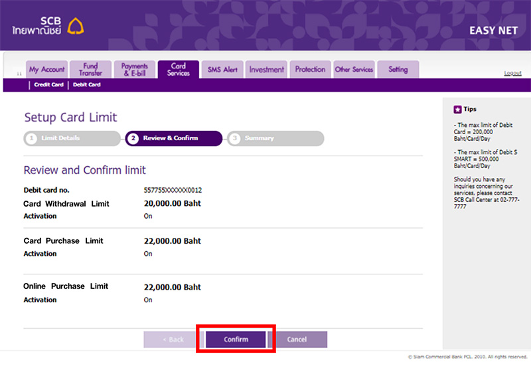Select step 3 Summary circle
531x372 pixels.
click(x=235, y=138)
